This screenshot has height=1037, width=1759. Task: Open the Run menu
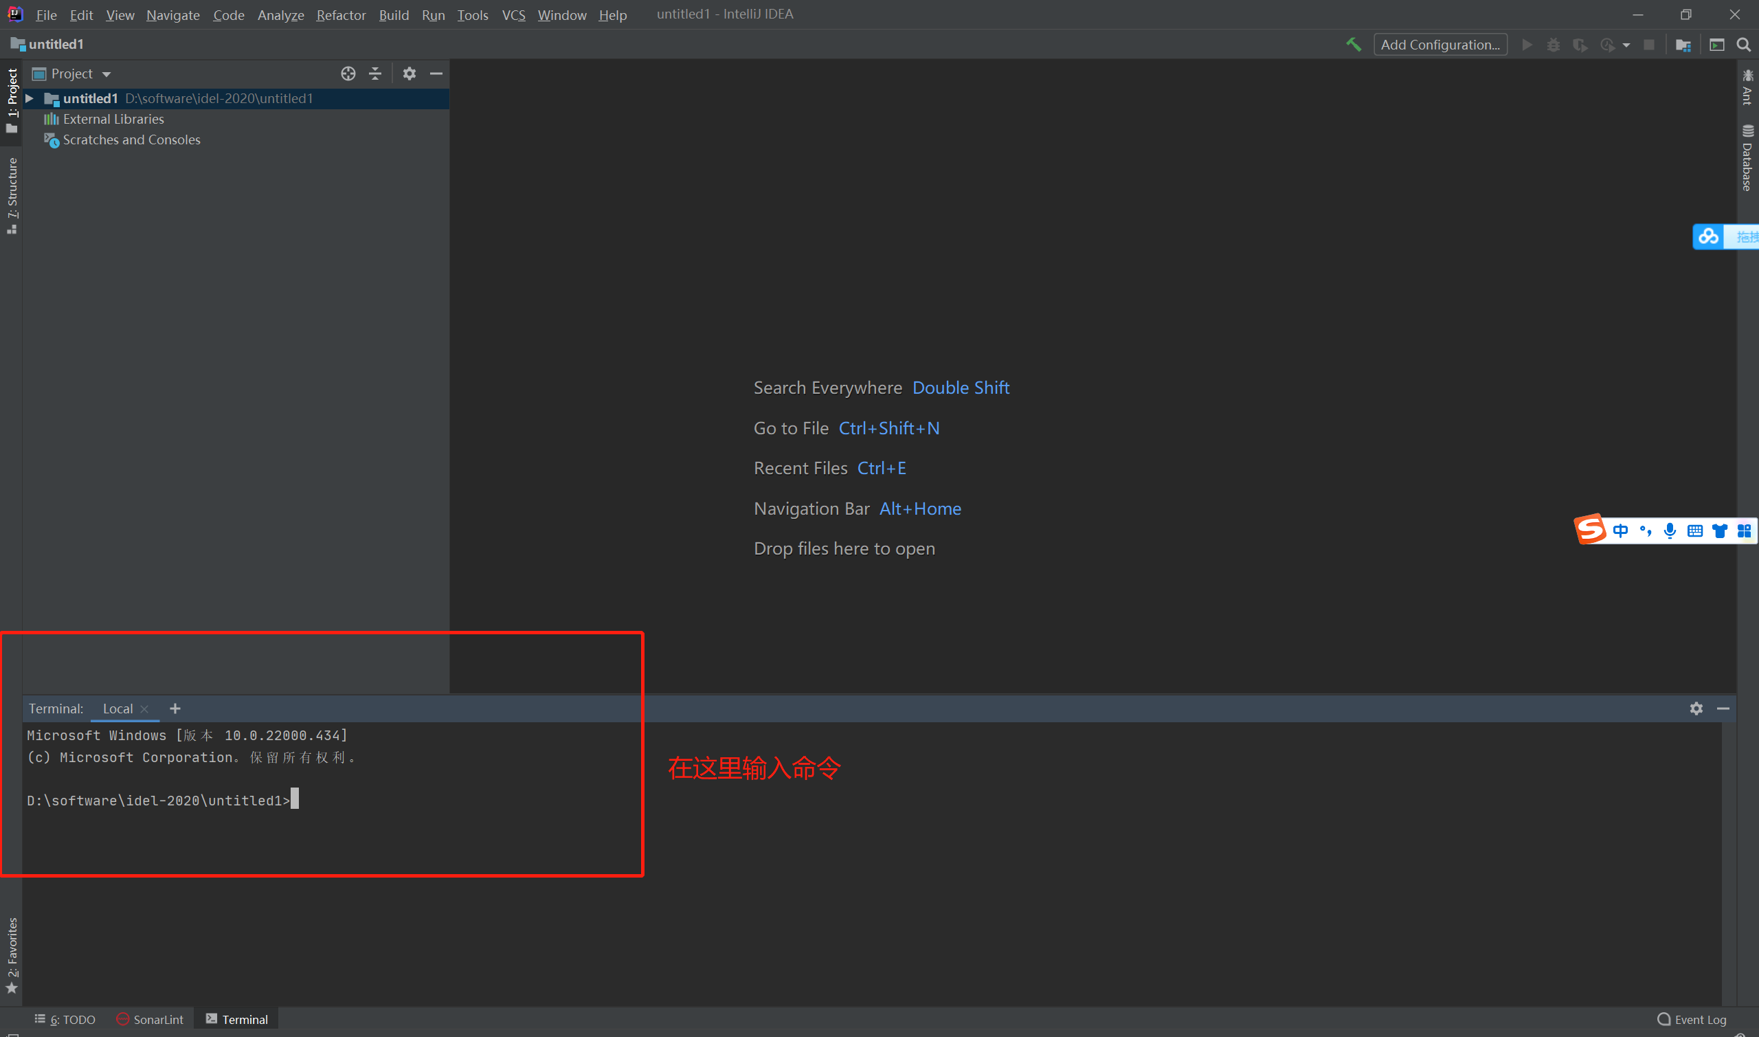[x=433, y=14]
